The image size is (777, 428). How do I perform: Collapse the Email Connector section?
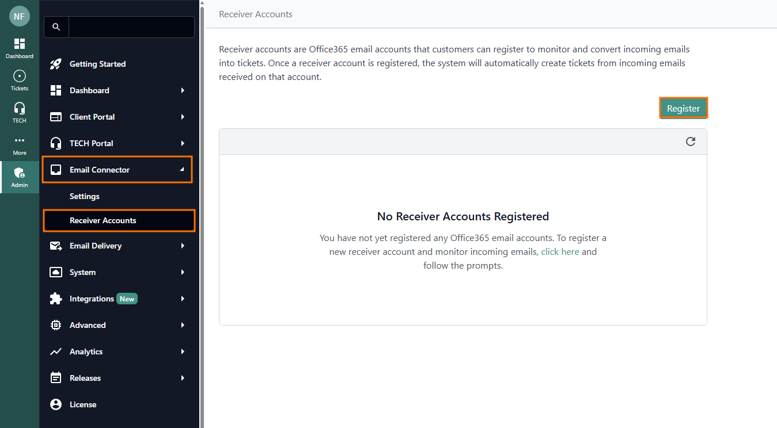pyautogui.click(x=182, y=170)
